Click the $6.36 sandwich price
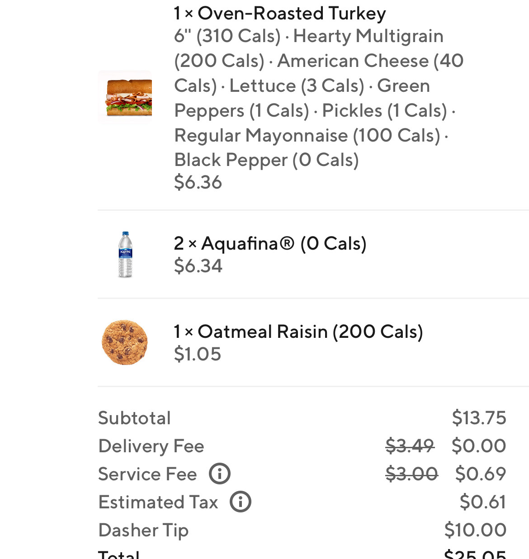 198,182
